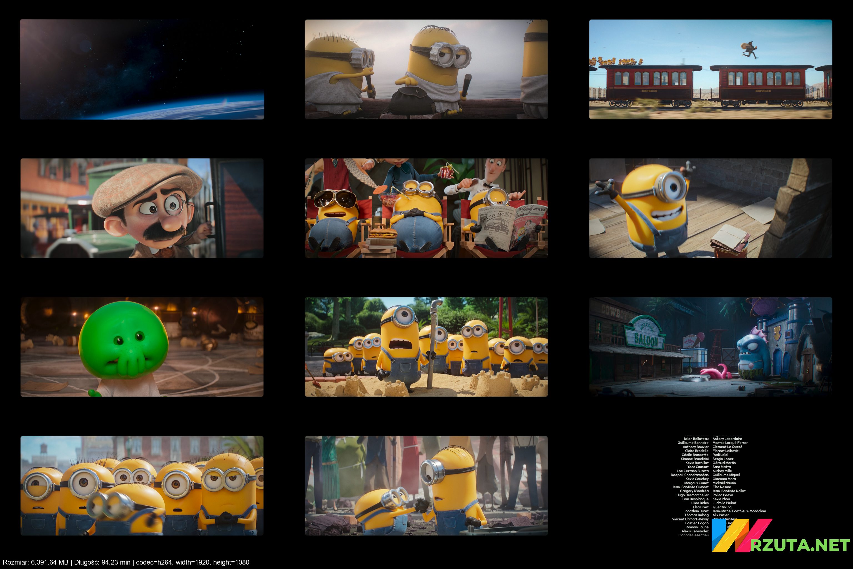Select thumbnail of minions with sand castles
This screenshot has width=853, height=569.
[x=426, y=347]
